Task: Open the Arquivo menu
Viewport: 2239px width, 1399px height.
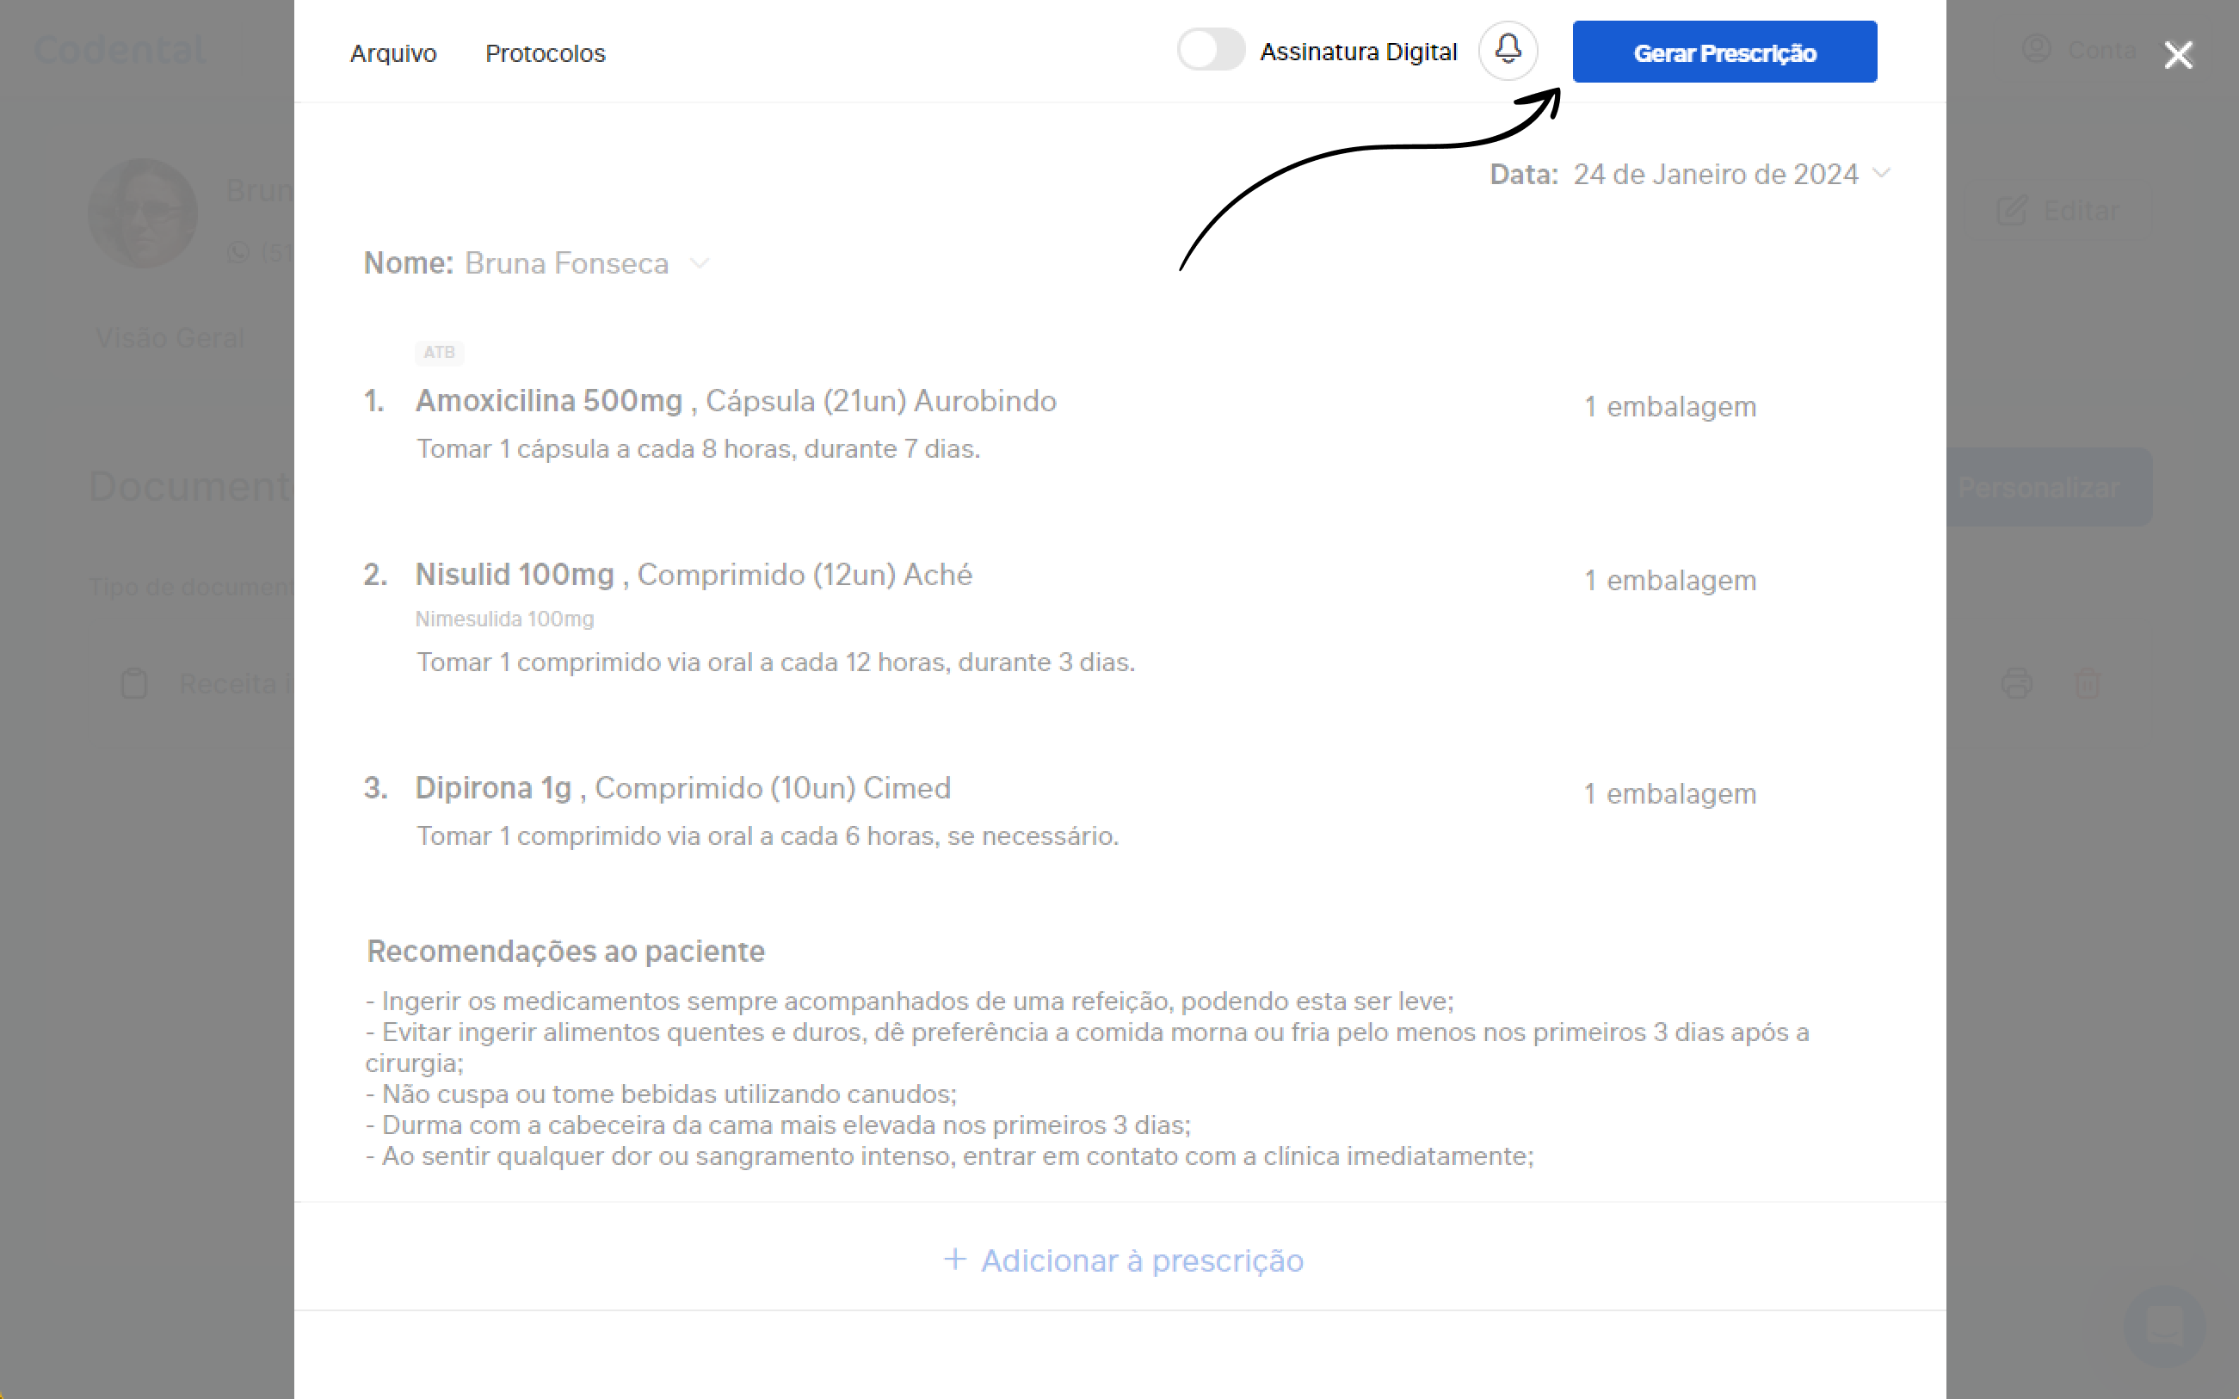Action: (393, 53)
